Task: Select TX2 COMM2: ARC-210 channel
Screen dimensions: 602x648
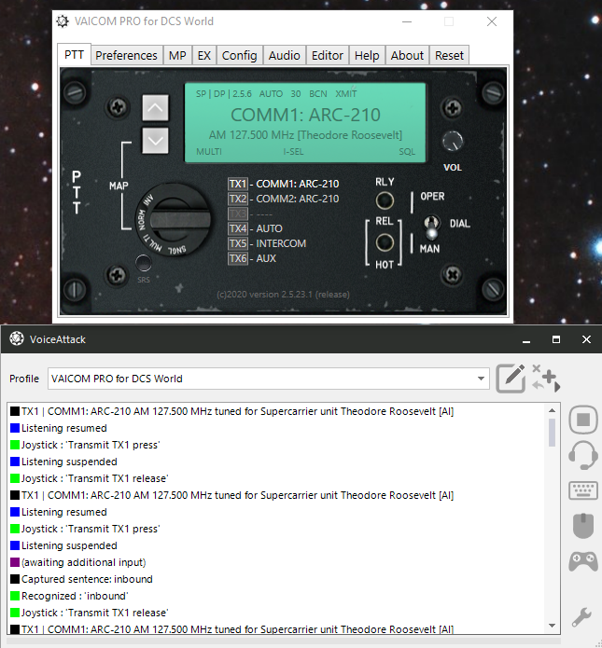Action: [x=284, y=199]
